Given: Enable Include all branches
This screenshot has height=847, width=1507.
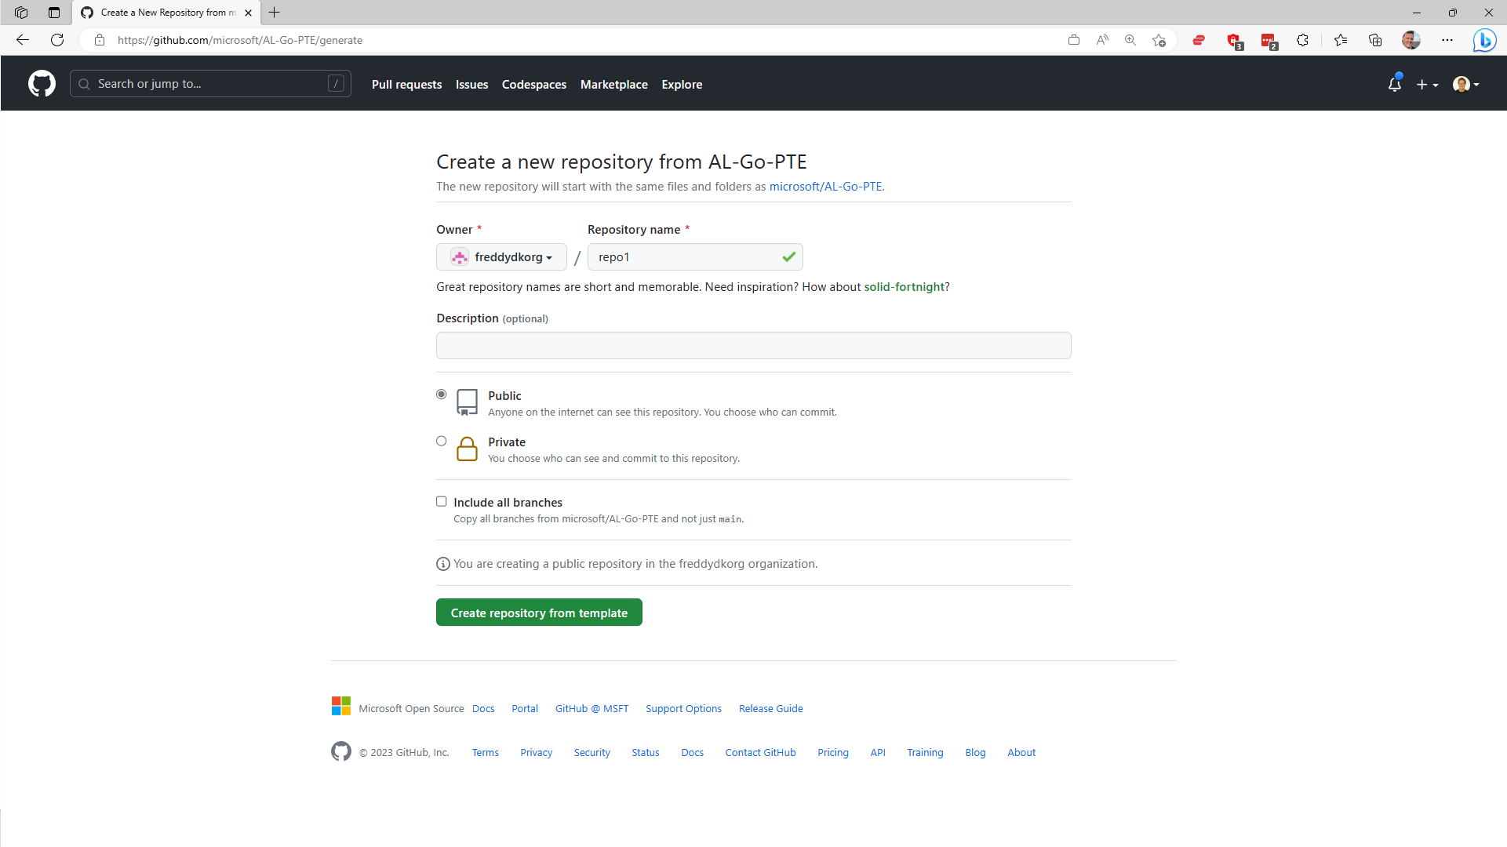Looking at the screenshot, I should (442, 501).
